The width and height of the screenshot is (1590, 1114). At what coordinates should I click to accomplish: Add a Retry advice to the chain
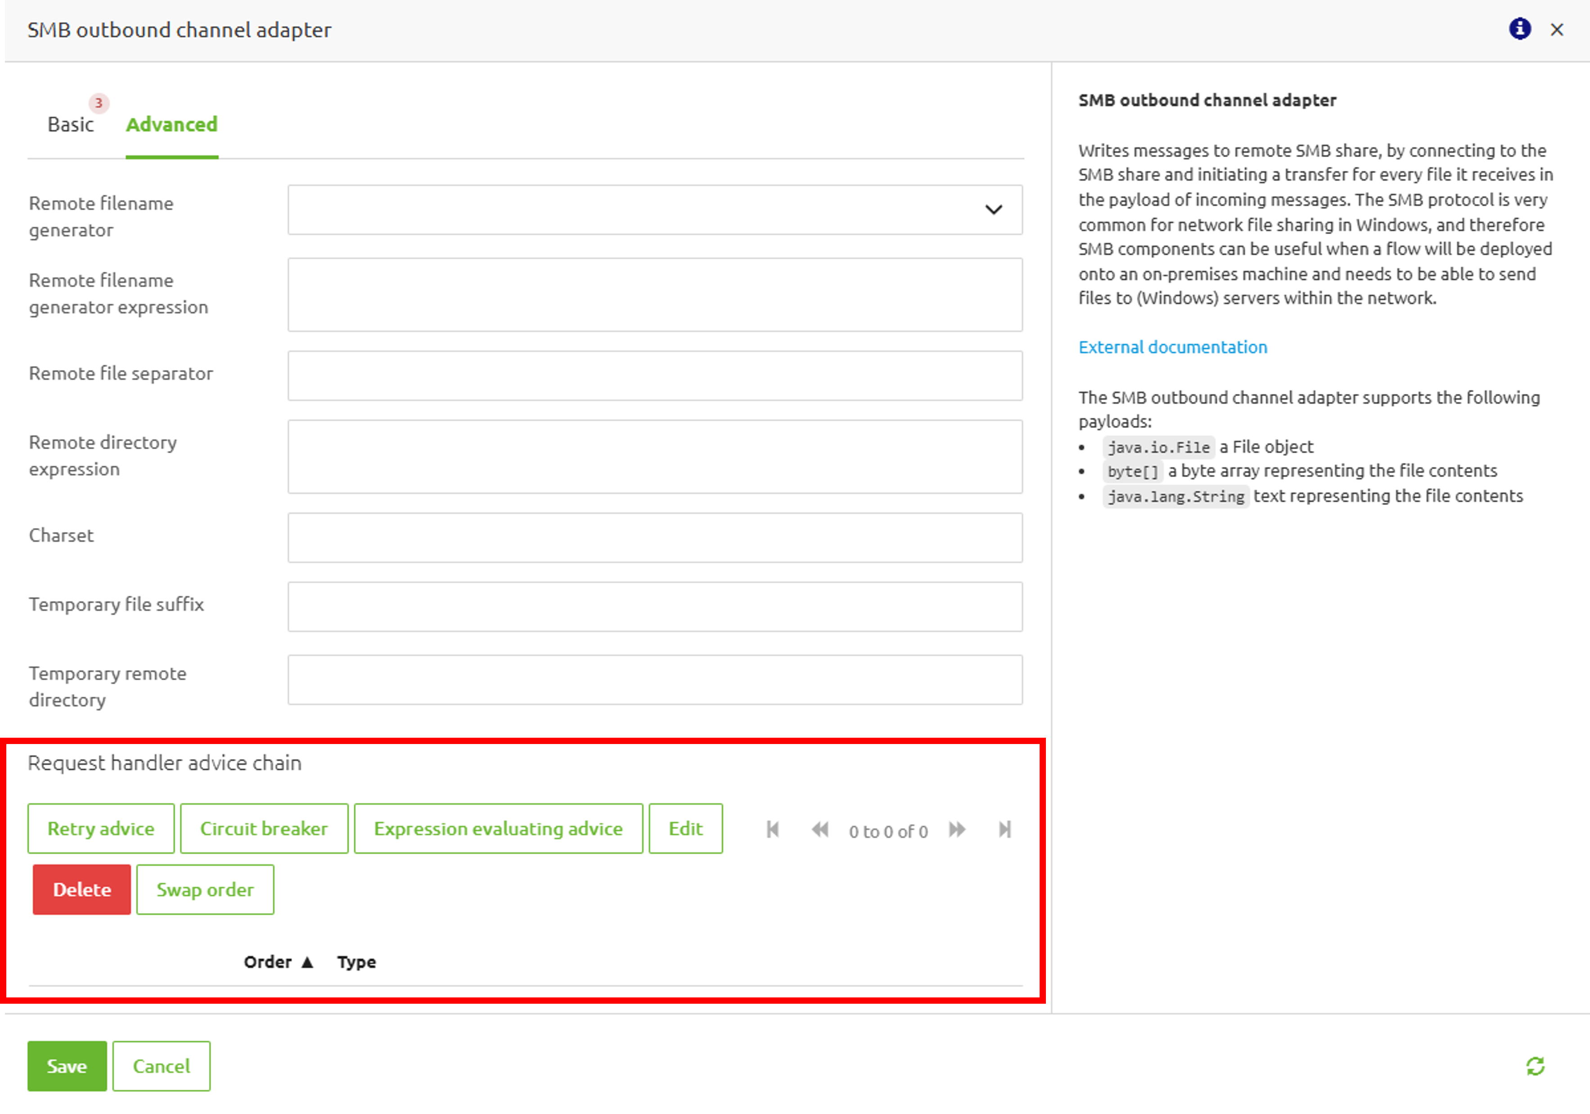click(x=100, y=828)
